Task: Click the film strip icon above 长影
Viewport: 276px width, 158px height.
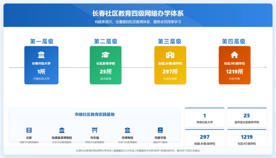Action: pyautogui.click(x=29, y=130)
